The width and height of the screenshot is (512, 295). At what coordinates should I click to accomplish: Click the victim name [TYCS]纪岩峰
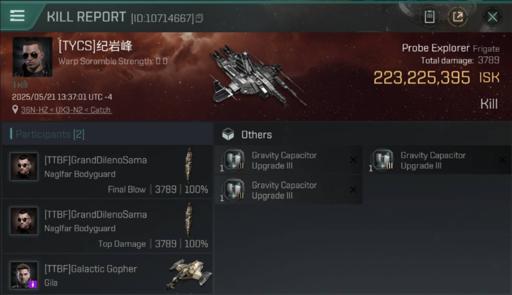(x=95, y=46)
